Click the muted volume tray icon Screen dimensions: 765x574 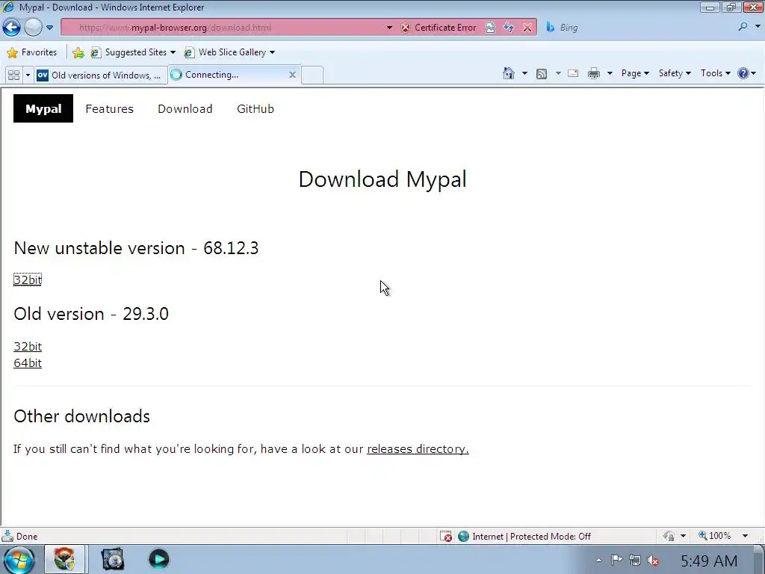(653, 561)
